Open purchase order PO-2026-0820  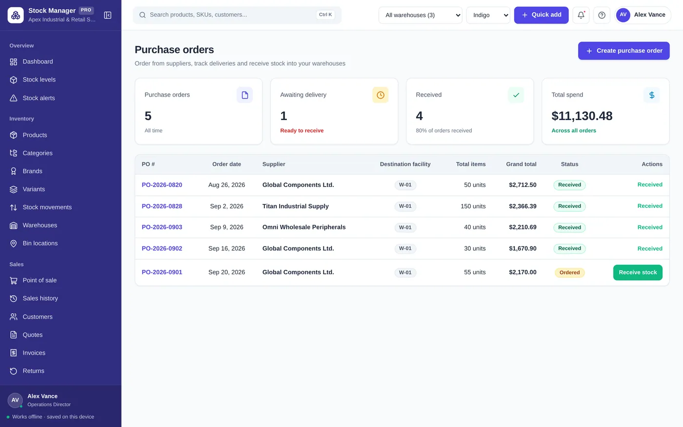click(x=162, y=185)
